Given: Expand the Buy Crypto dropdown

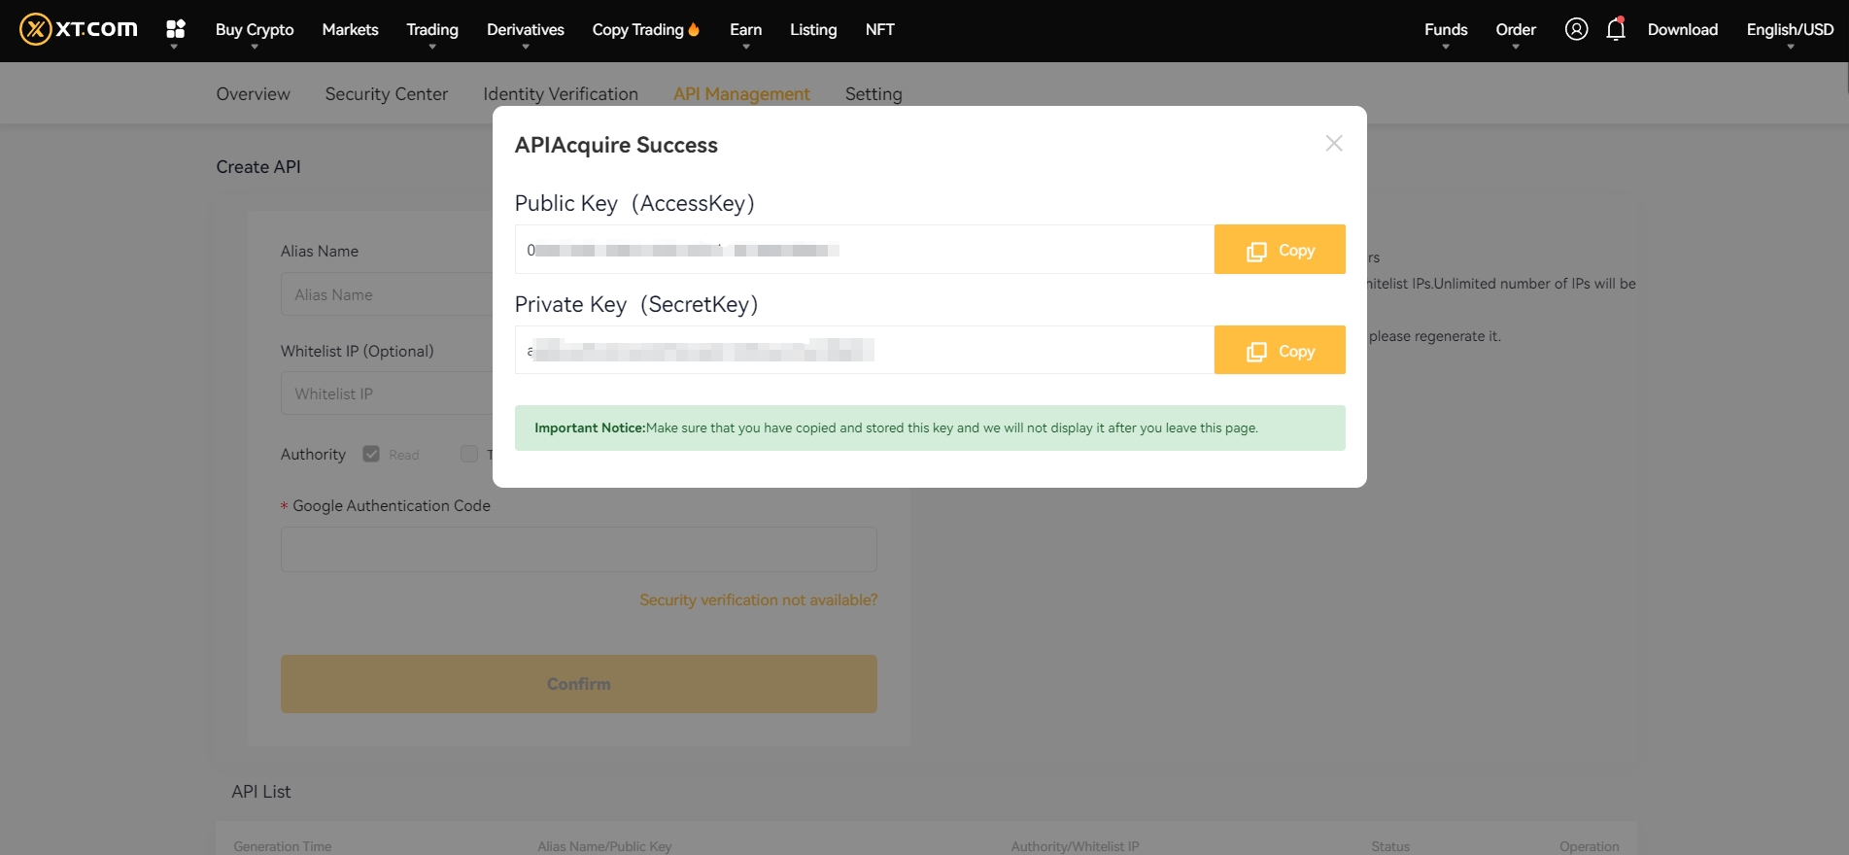Looking at the screenshot, I should (x=255, y=30).
